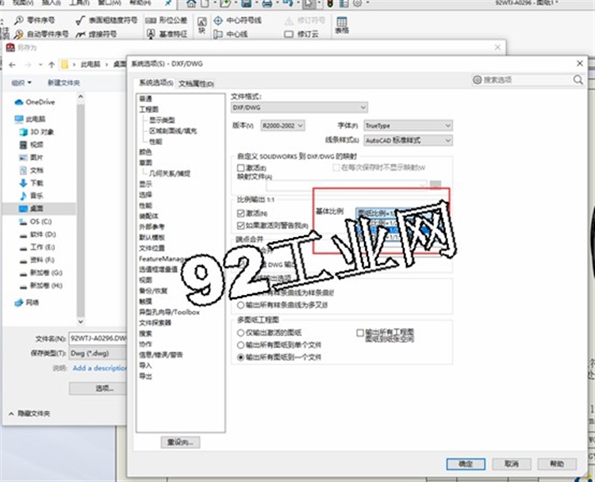Click 新建文件夹 new folder button

coord(63,82)
